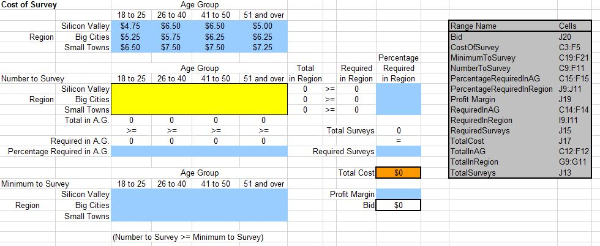
Task: Click the yellow Number to Survey range
Action: [199, 99]
